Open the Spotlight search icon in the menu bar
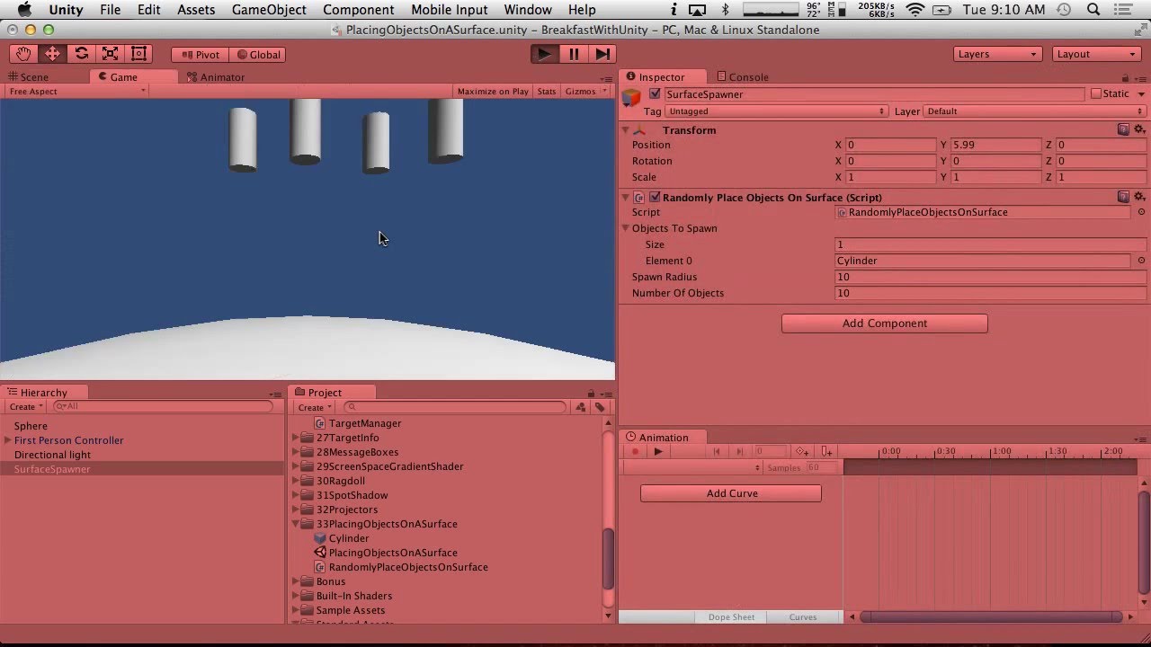 pos(1094,10)
